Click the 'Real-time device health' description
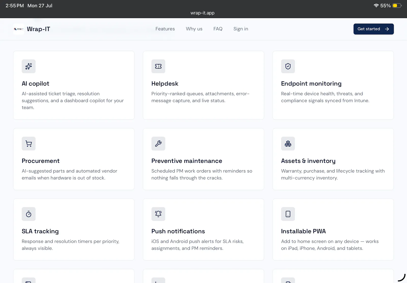 [x=325, y=97]
